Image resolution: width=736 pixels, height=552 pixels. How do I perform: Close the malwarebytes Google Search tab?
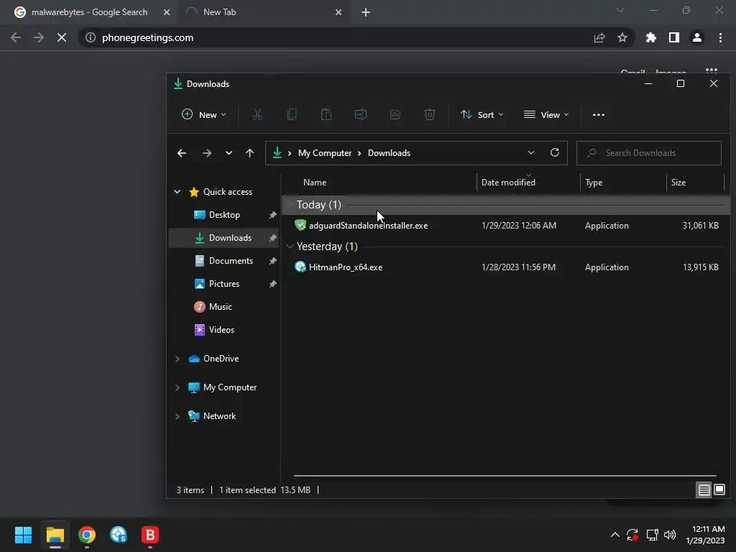tap(166, 12)
